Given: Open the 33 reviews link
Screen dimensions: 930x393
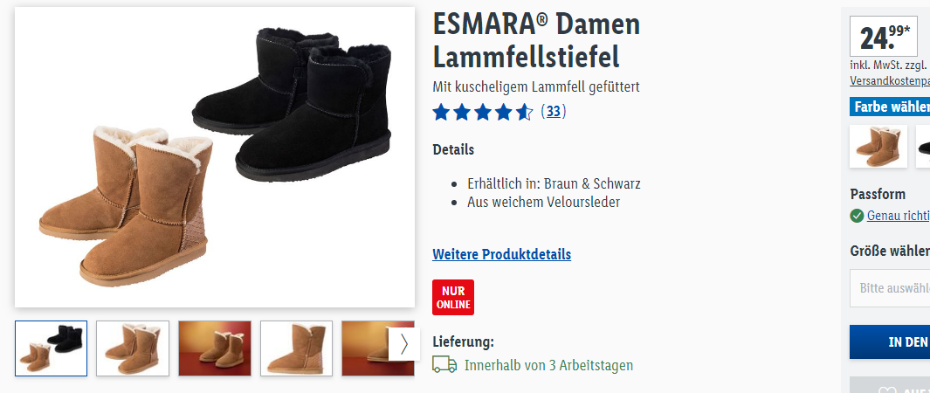Looking at the screenshot, I should coord(554,112).
